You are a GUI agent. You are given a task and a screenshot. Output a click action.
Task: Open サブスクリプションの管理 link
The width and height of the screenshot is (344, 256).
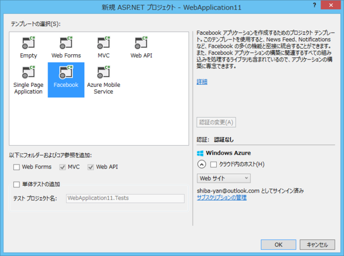pos(221,198)
